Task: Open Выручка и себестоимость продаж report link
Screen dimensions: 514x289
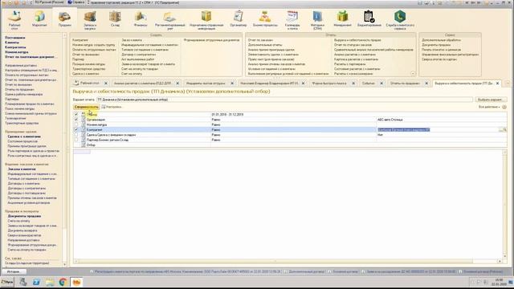Action: [x=357, y=40]
